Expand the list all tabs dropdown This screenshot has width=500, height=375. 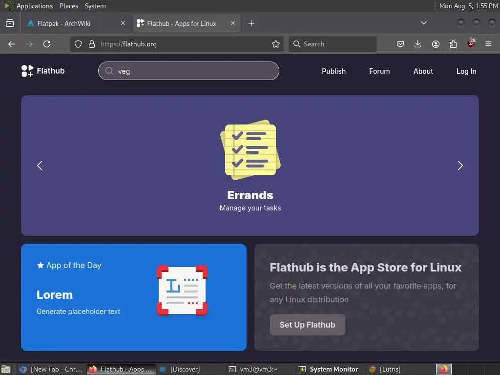tap(423, 23)
